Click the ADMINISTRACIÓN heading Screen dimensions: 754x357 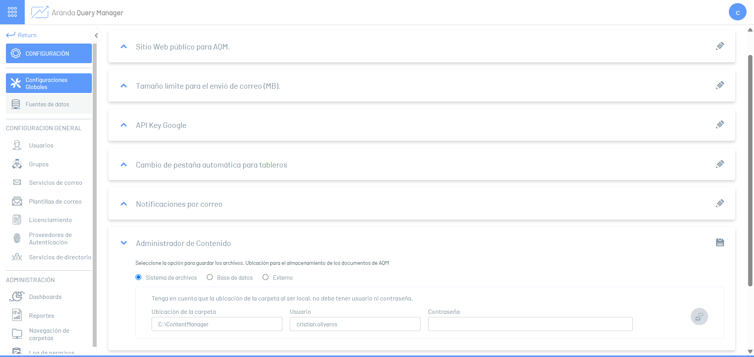point(30,280)
